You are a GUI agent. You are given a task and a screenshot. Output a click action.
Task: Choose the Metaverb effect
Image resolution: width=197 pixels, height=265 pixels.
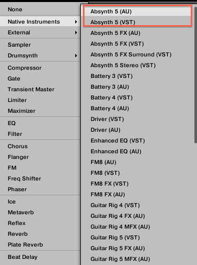(x=40, y=212)
